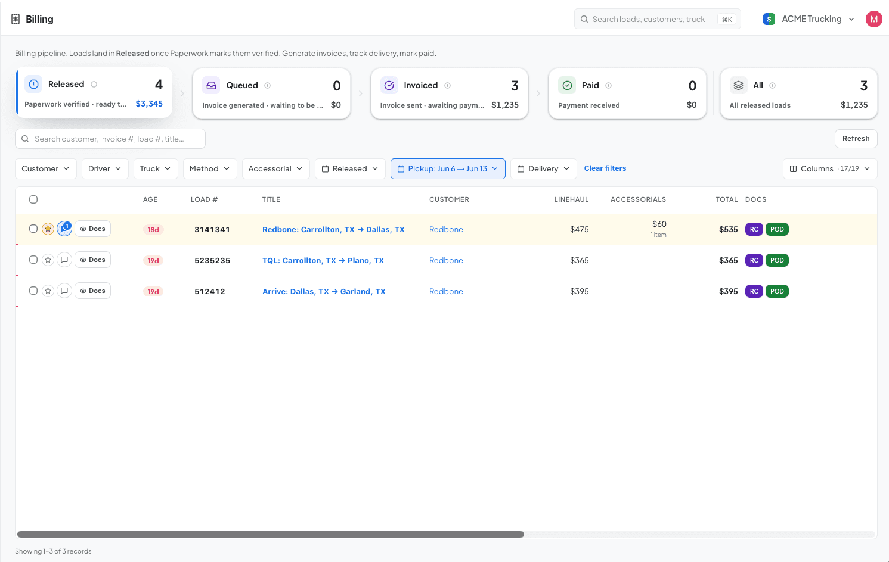
Task: Show info tooltip for Paid card
Action: click(x=608, y=85)
